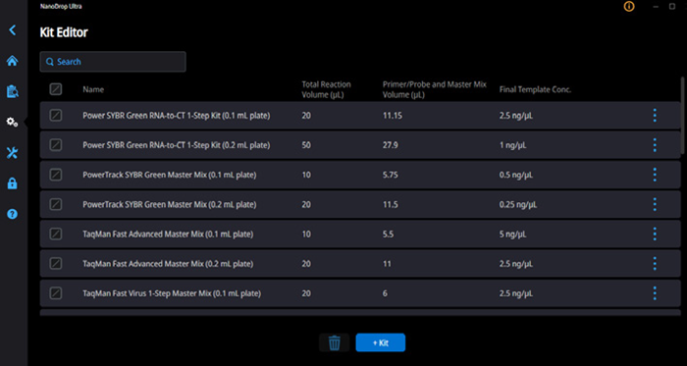Image resolution: width=687 pixels, height=366 pixels.
Task: Select TaqMan Fast Advanced Master Mix (0.2 mL plate)
Action: click(x=168, y=264)
